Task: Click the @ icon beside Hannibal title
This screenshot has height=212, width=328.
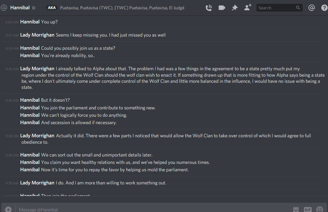Action: click(x=4, y=8)
